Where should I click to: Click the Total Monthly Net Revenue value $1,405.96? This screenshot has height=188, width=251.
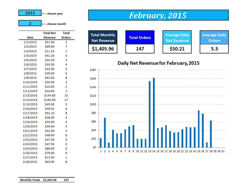click(103, 49)
